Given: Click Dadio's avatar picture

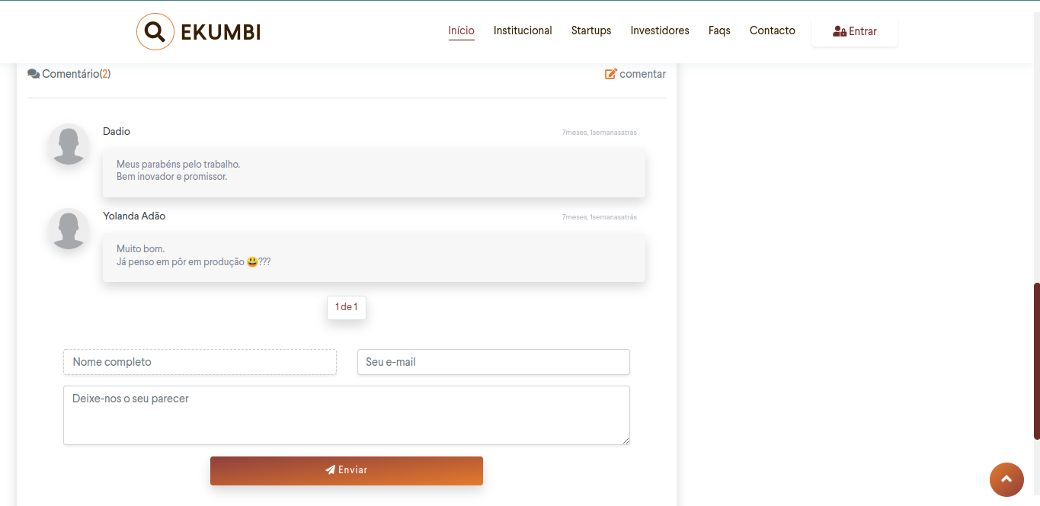Looking at the screenshot, I should tap(69, 144).
